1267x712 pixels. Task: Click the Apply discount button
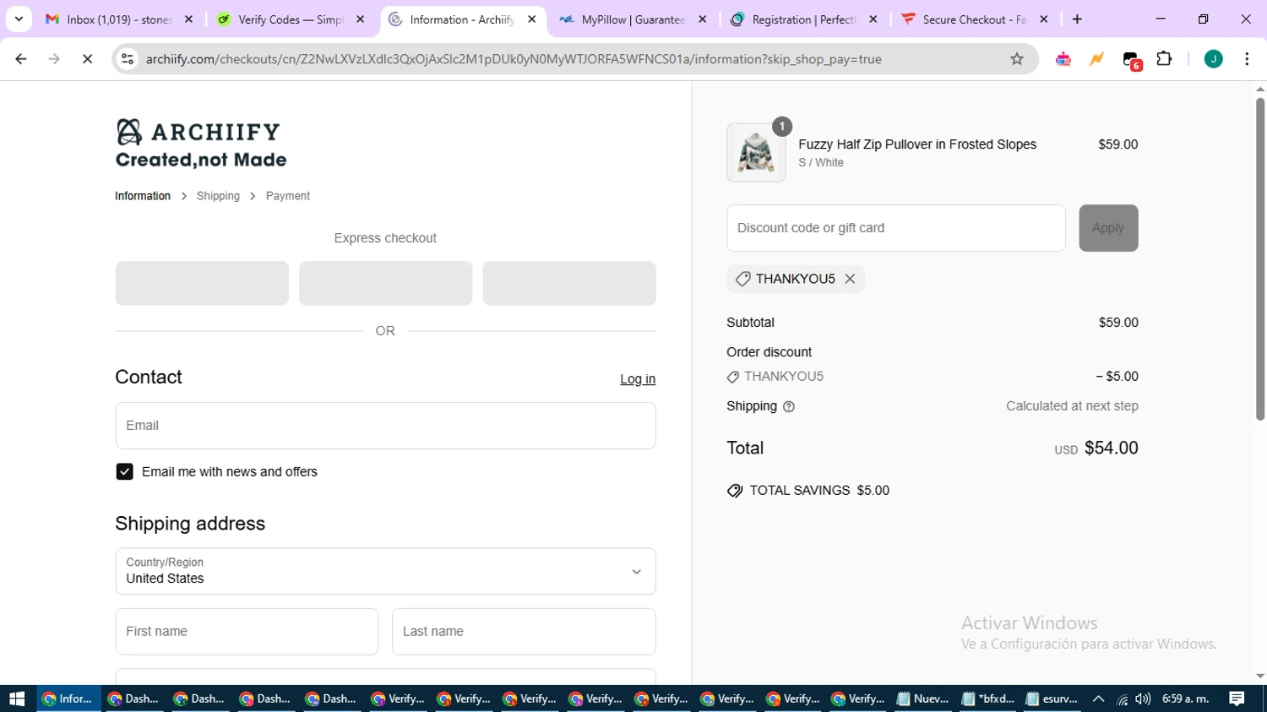pyautogui.click(x=1108, y=228)
